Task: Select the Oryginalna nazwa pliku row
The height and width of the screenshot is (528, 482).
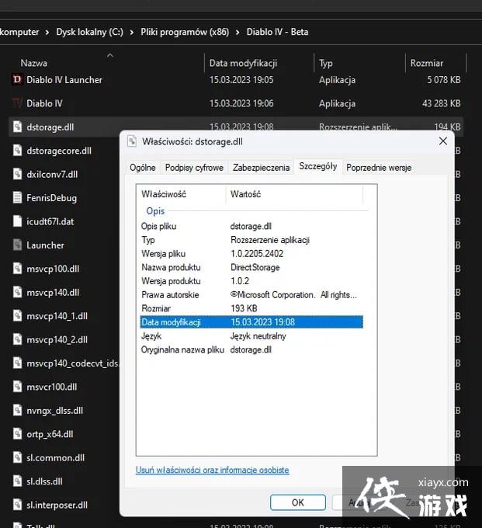Action: [x=251, y=349]
